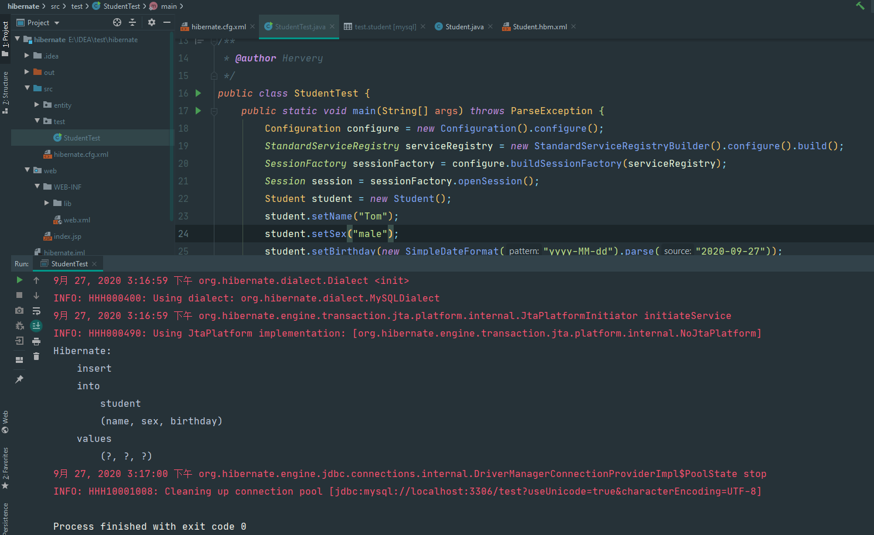Expand the entity package
Image resolution: width=874 pixels, height=535 pixels.
pos(37,104)
